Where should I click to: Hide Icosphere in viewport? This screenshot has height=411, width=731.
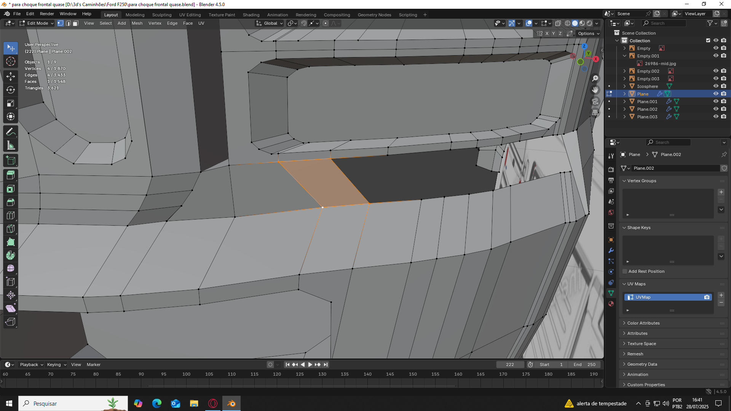[x=716, y=86]
